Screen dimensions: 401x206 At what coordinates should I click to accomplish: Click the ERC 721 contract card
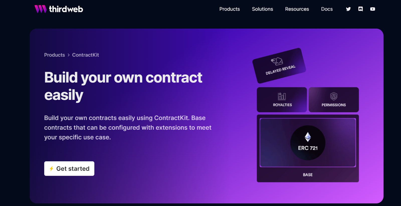308,143
